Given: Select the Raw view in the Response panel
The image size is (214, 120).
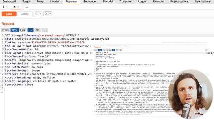Looking at the screenshot, I should click(100, 50).
